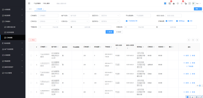Click the clock icon in 下单时间 range

point(40,27)
